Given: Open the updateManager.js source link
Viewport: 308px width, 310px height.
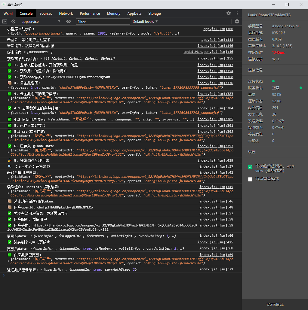Looking at the screenshot, I should tap(208, 52).
